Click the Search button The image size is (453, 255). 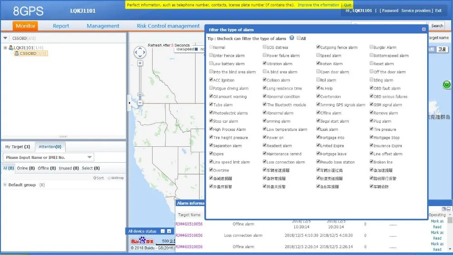[437, 26]
